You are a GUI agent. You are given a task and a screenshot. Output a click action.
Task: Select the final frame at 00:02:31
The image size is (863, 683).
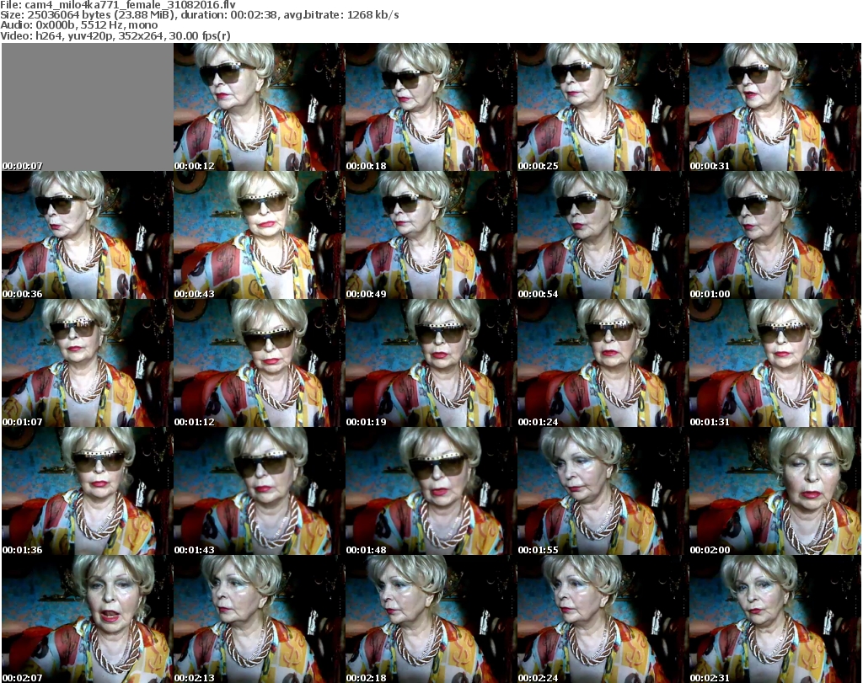click(775, 619)
